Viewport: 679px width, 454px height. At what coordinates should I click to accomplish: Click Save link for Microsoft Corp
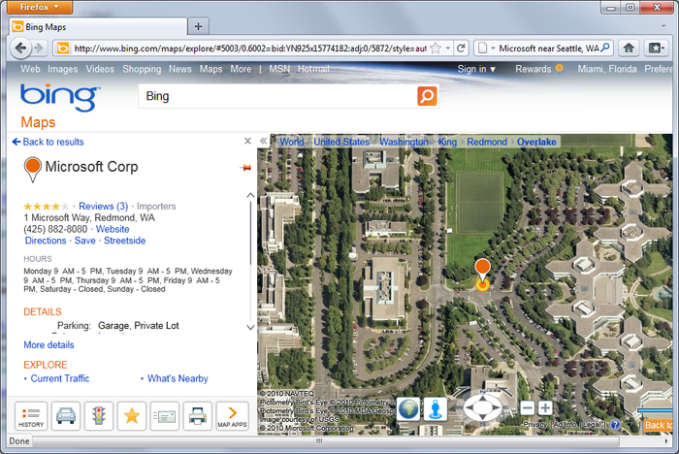pos(85,241)
